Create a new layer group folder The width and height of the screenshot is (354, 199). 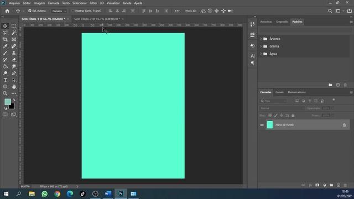click(x=331, y=185)
